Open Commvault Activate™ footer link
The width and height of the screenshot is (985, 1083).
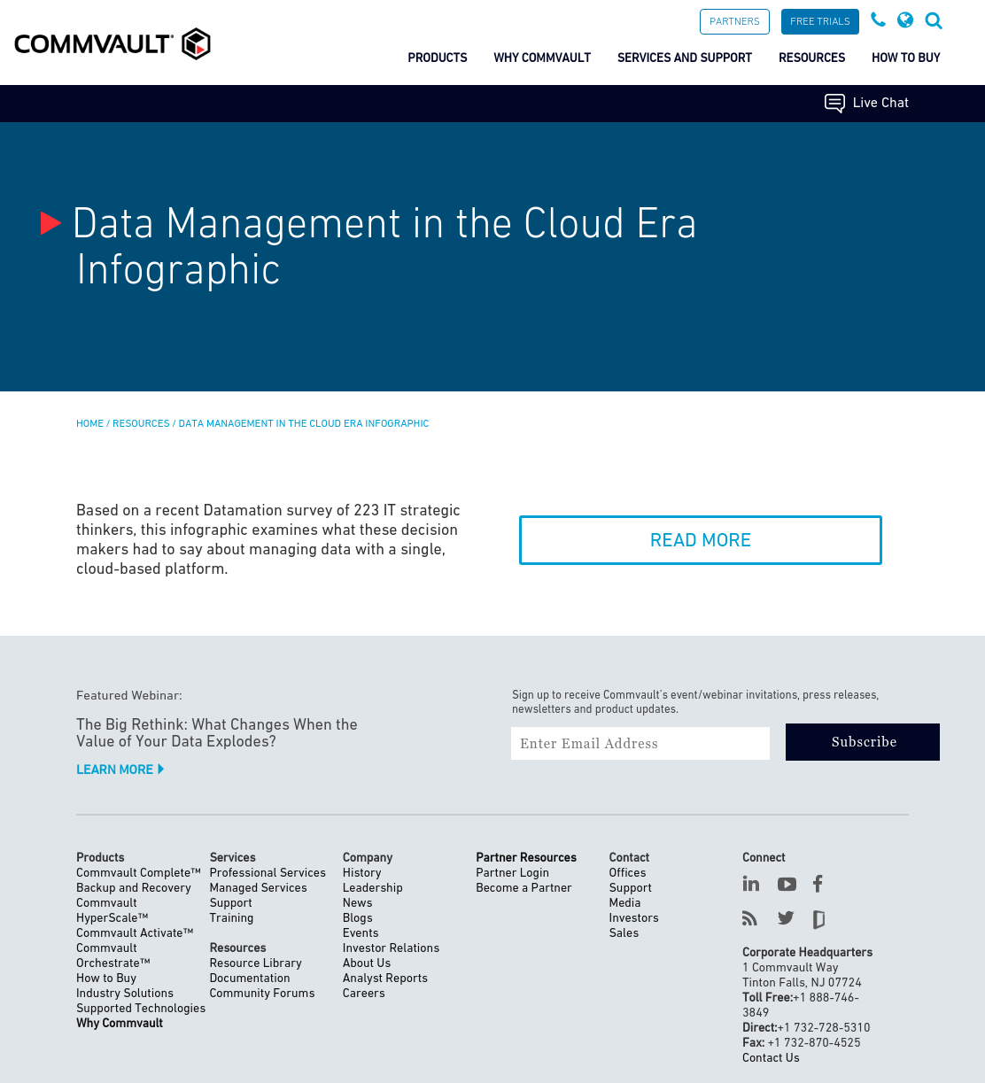tap(135, 933)
